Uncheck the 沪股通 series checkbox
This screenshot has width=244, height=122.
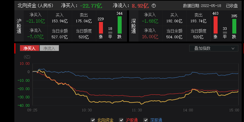(x=121, y=120)
